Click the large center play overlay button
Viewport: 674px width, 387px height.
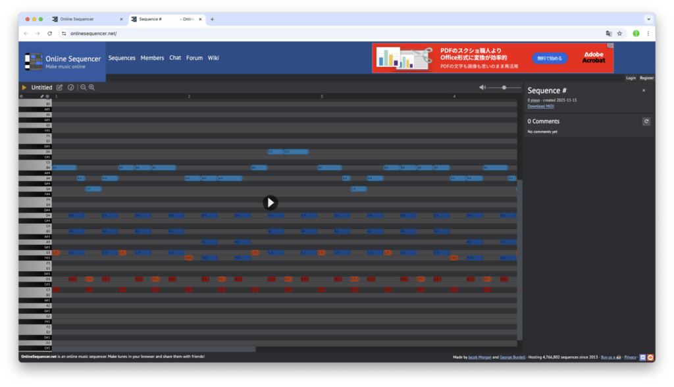tap(270, 203)
